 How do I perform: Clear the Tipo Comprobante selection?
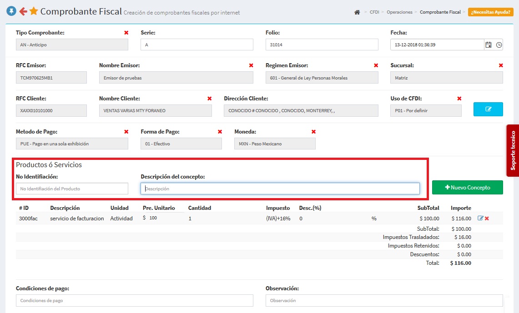click(x=126, y=33)
